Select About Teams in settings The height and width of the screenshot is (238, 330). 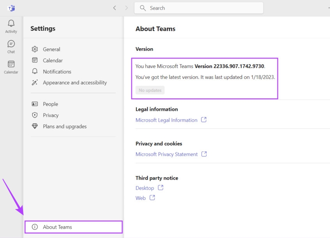tap(73, 227)
